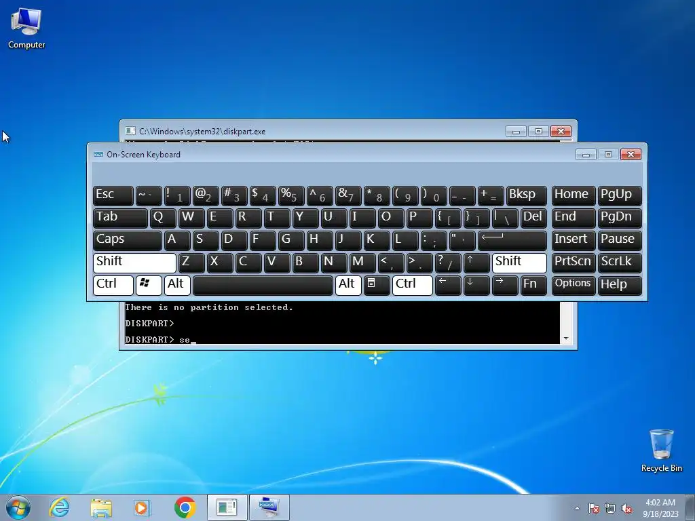Toggle the Fn key
The height and width of the screenshot is (521, 695).
click(x=533, y=285)
